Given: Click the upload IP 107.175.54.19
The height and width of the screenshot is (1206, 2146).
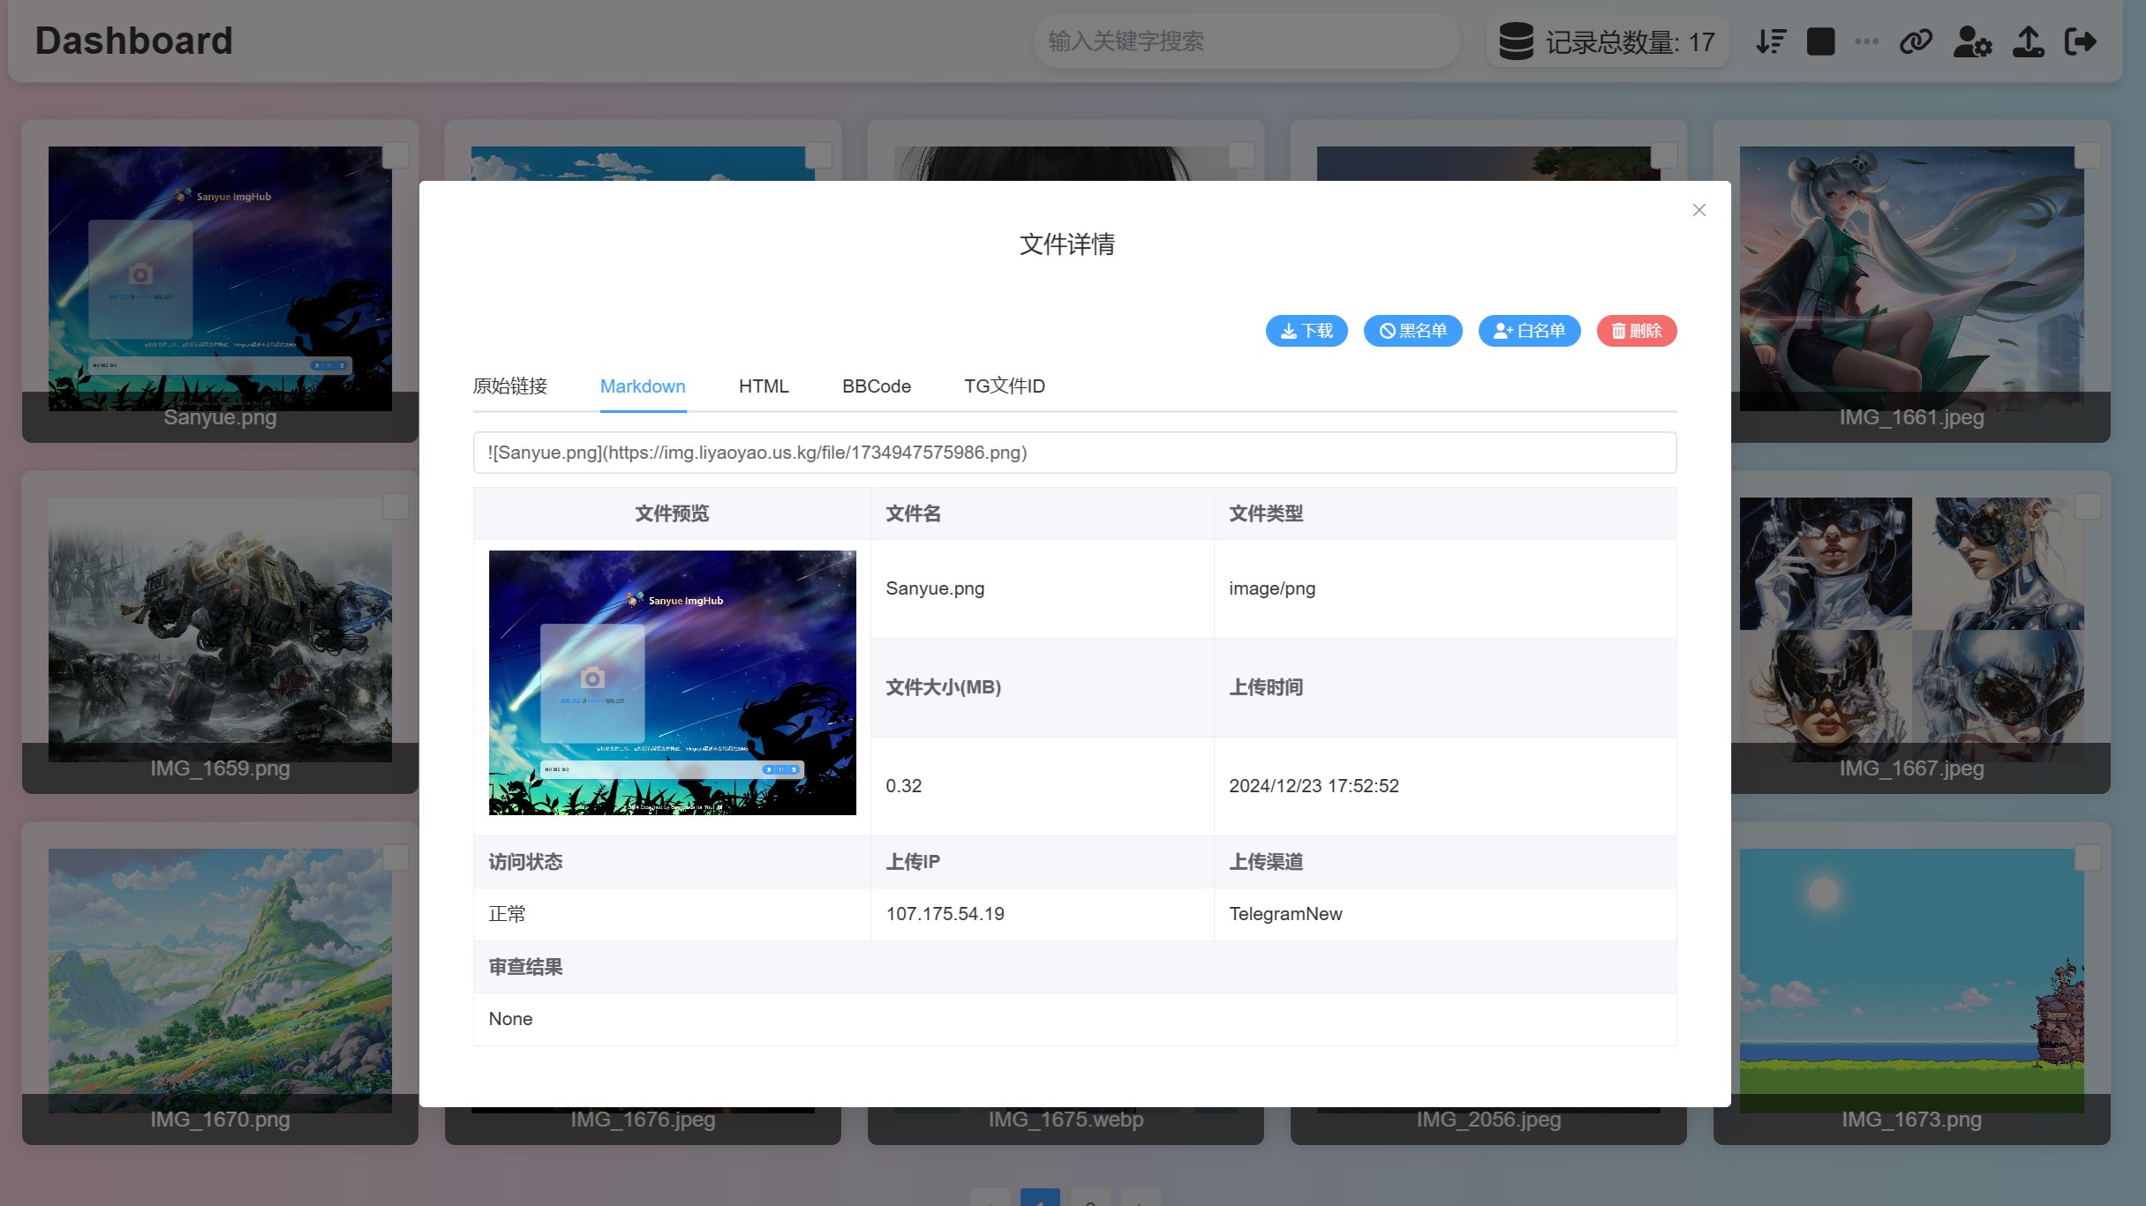Looking at the screenshot, I should click(945, 914).
